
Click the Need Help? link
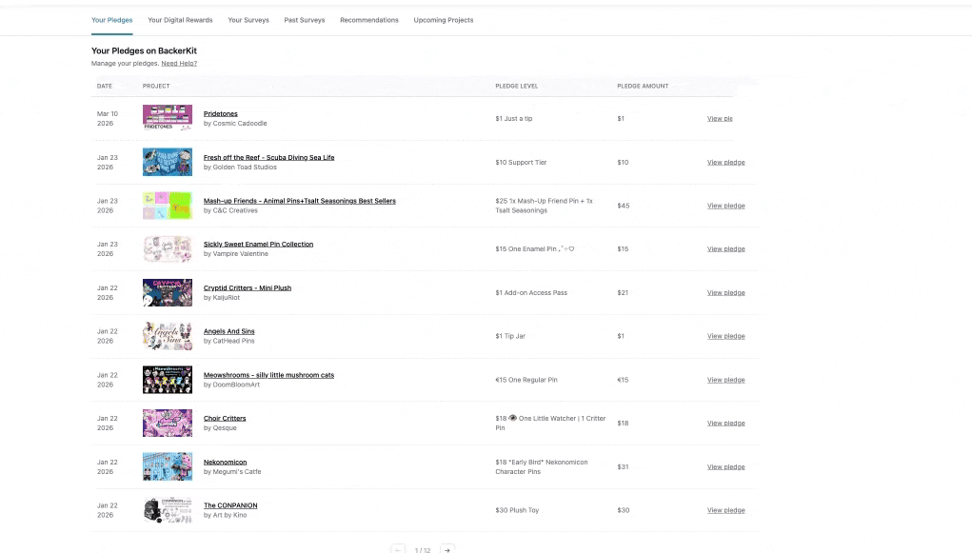(179, 63)
